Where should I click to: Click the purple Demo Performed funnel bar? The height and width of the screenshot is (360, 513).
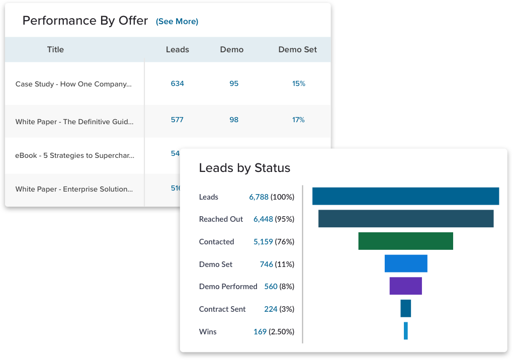pos(405,286)
